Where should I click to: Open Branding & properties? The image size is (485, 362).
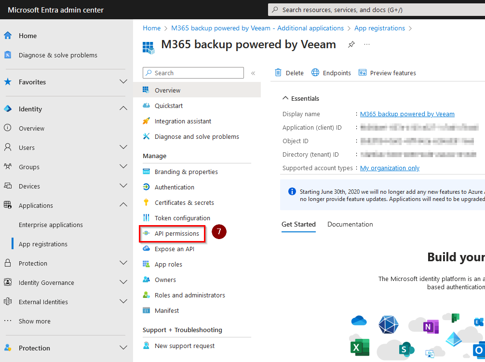click(x=186, y=172)
